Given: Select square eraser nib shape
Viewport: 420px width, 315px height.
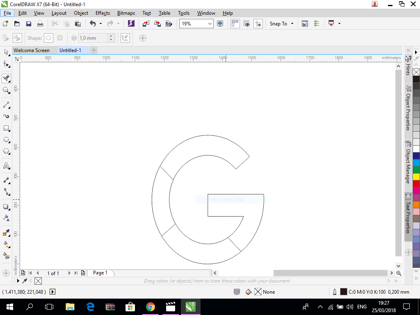Looking at the screenshot, I should pos(60,38).
